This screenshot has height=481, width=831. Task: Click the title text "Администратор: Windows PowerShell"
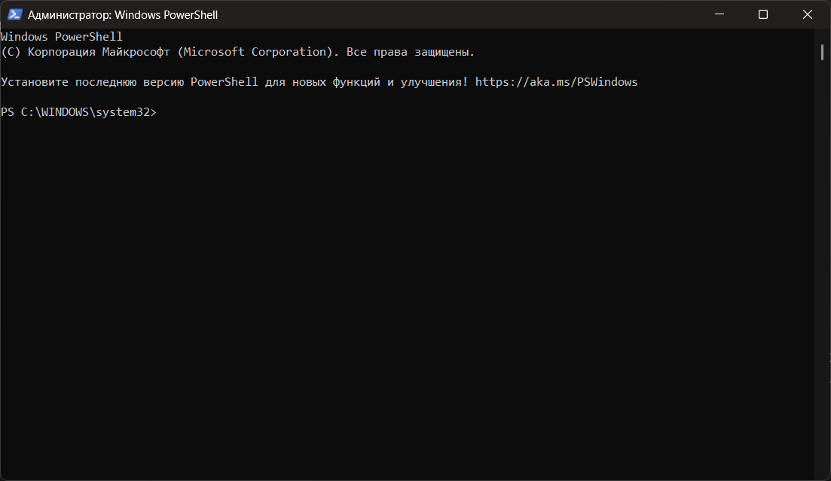click(x=123, y=14)
